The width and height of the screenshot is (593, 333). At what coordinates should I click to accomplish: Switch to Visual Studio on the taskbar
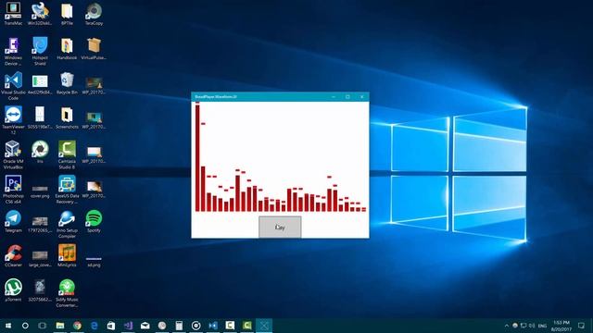click(x=128, y=326)
